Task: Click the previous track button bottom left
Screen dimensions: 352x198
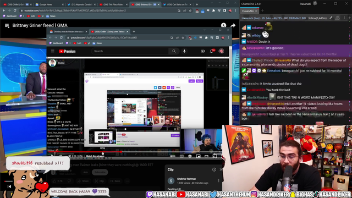Action: pos(9,186)
